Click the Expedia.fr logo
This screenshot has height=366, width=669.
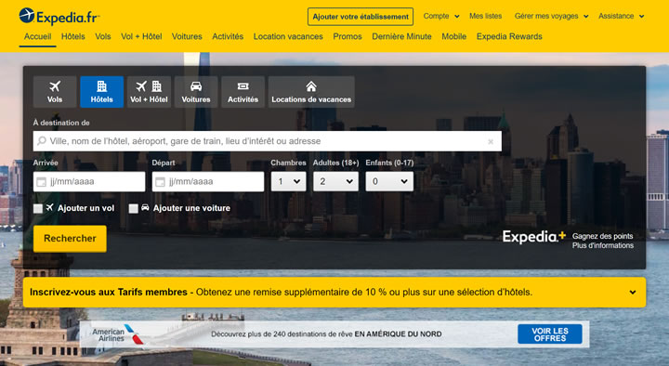(x=59, y=16)
